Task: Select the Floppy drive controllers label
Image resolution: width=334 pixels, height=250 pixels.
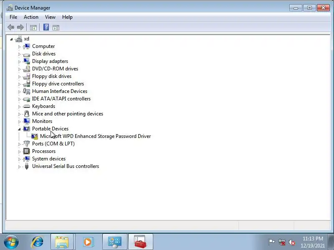Action: tap(58, 84)
